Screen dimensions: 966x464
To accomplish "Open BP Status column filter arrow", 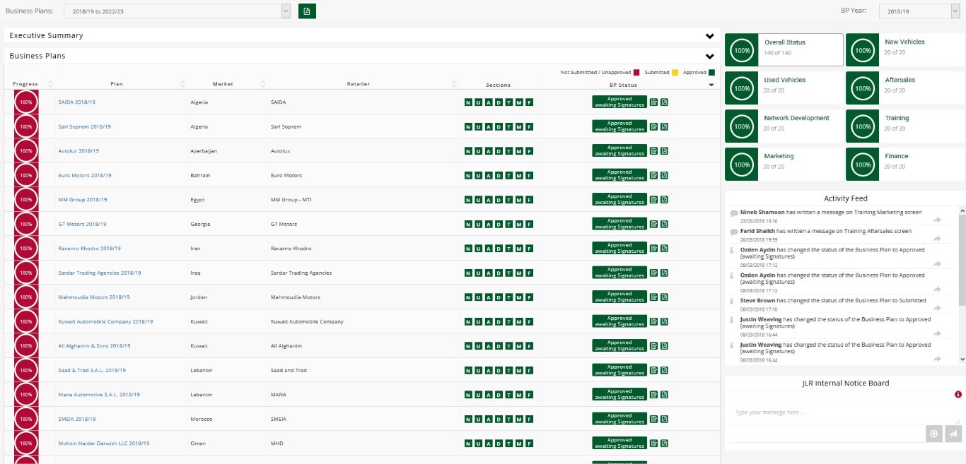I will (711, 85).
